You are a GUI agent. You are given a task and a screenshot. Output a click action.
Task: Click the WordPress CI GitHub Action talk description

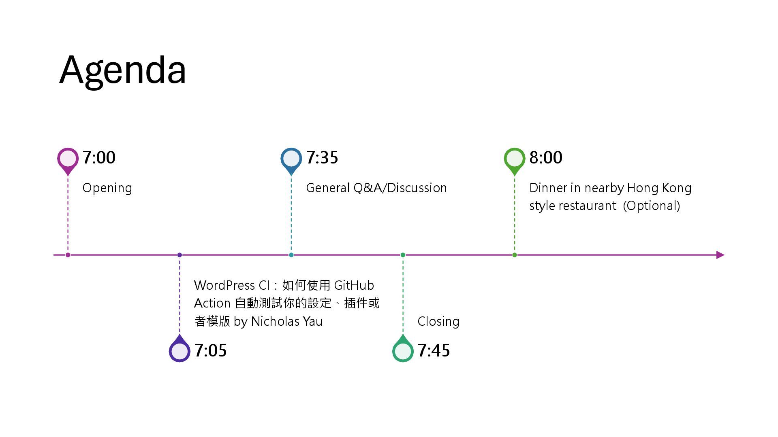tap(286, 303)
